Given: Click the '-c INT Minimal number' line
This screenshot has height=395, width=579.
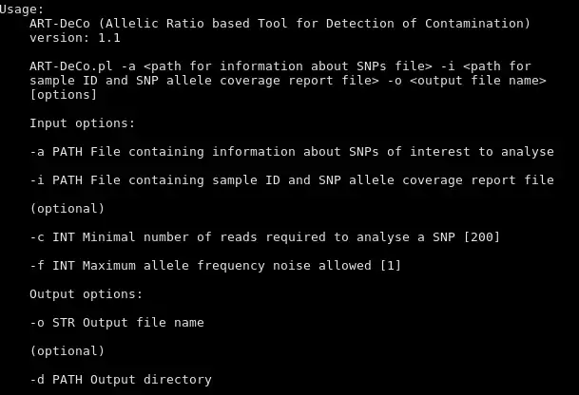Looking at the screenshot, I should click(264, 237).
